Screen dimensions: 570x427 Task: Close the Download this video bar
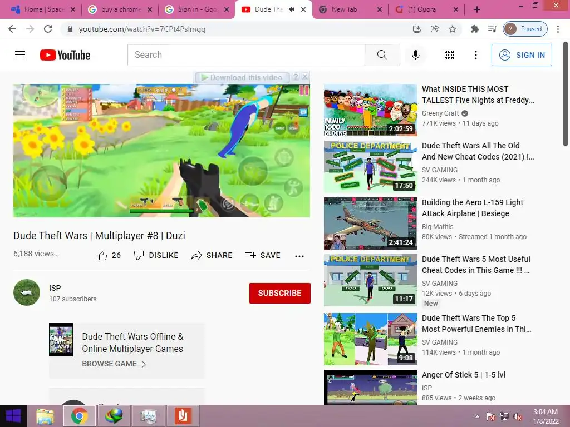[x=305, y=77]
